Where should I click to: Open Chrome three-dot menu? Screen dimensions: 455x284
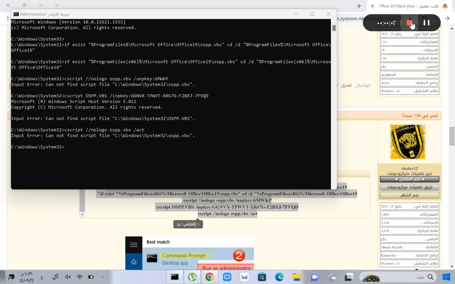click(x=8, y=18)
